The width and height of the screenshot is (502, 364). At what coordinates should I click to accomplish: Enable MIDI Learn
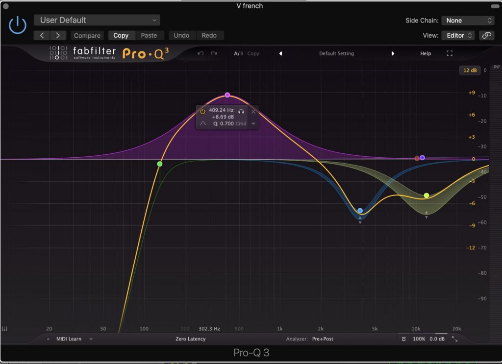69,339
